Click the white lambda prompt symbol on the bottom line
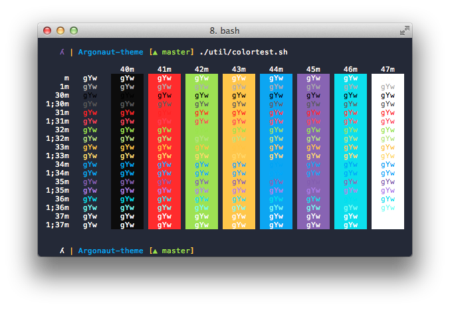Screen dimensions: 450x309 62,251
